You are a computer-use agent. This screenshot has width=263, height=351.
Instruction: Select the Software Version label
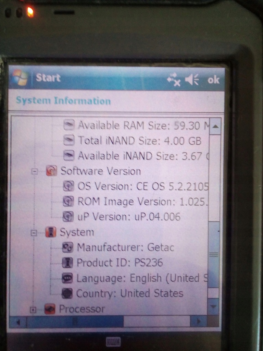click(x=101, y=171)
